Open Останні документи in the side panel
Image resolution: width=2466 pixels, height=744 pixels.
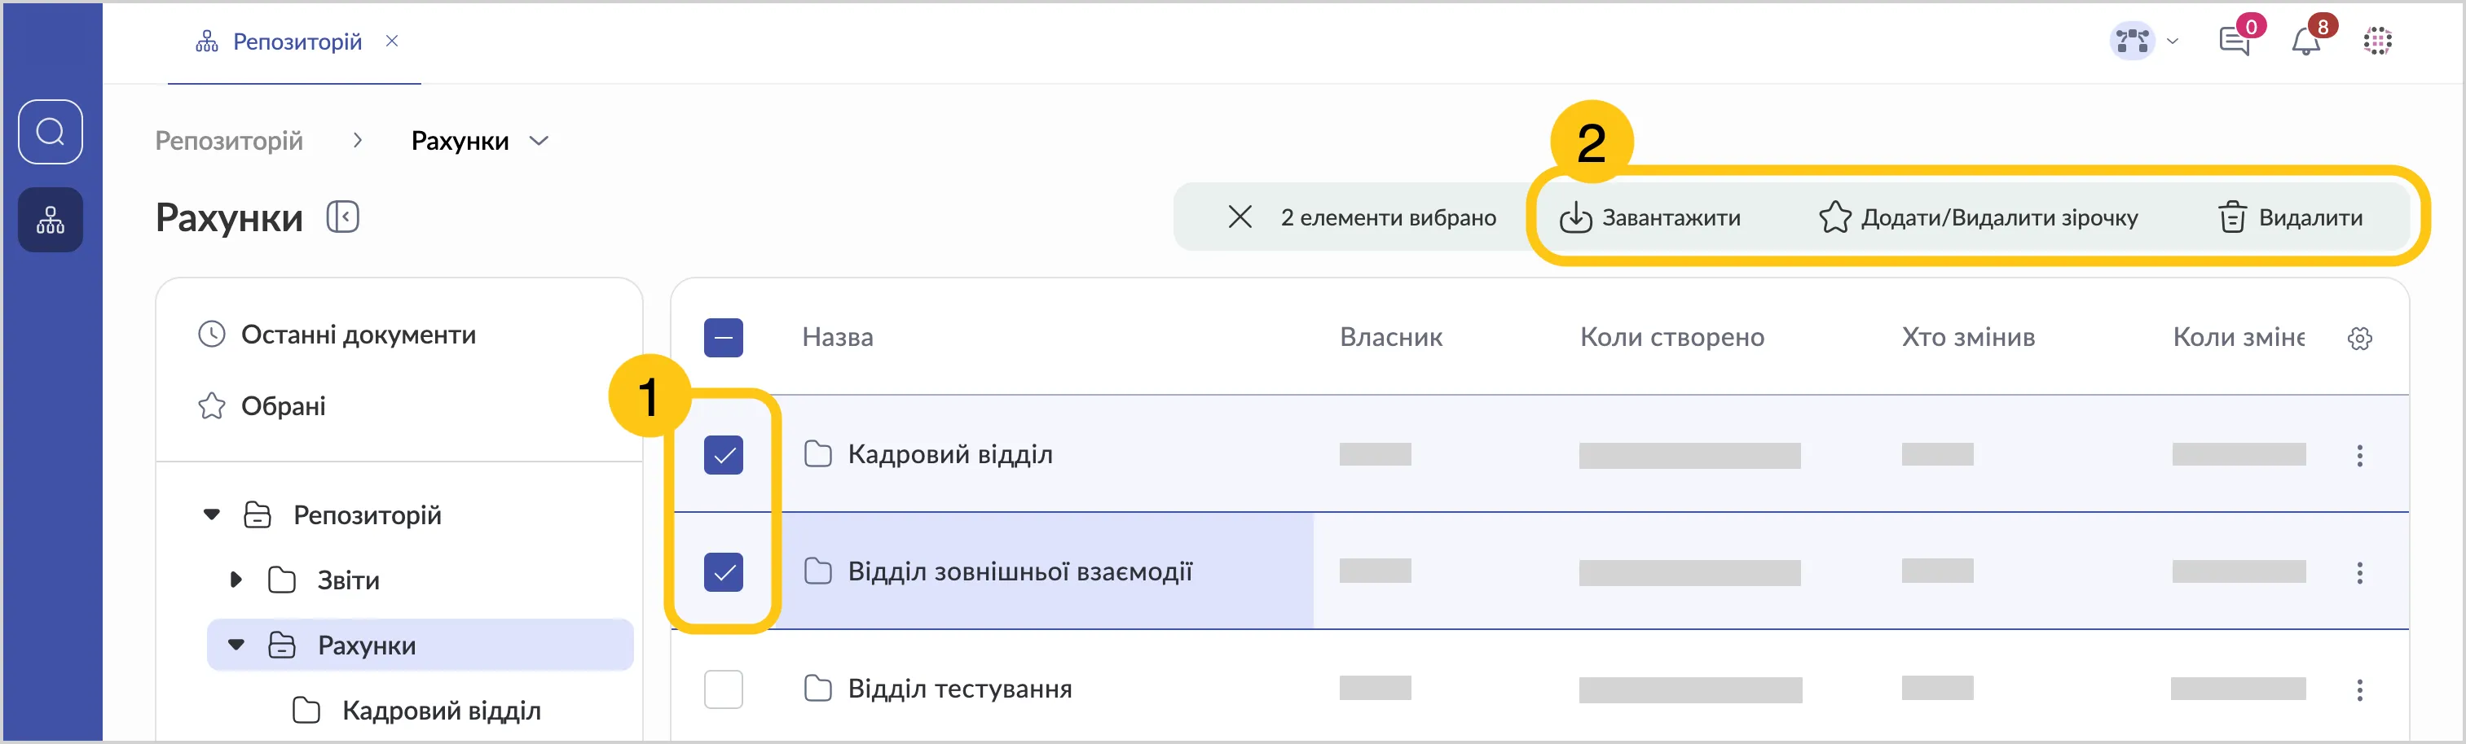coord(357,335)
